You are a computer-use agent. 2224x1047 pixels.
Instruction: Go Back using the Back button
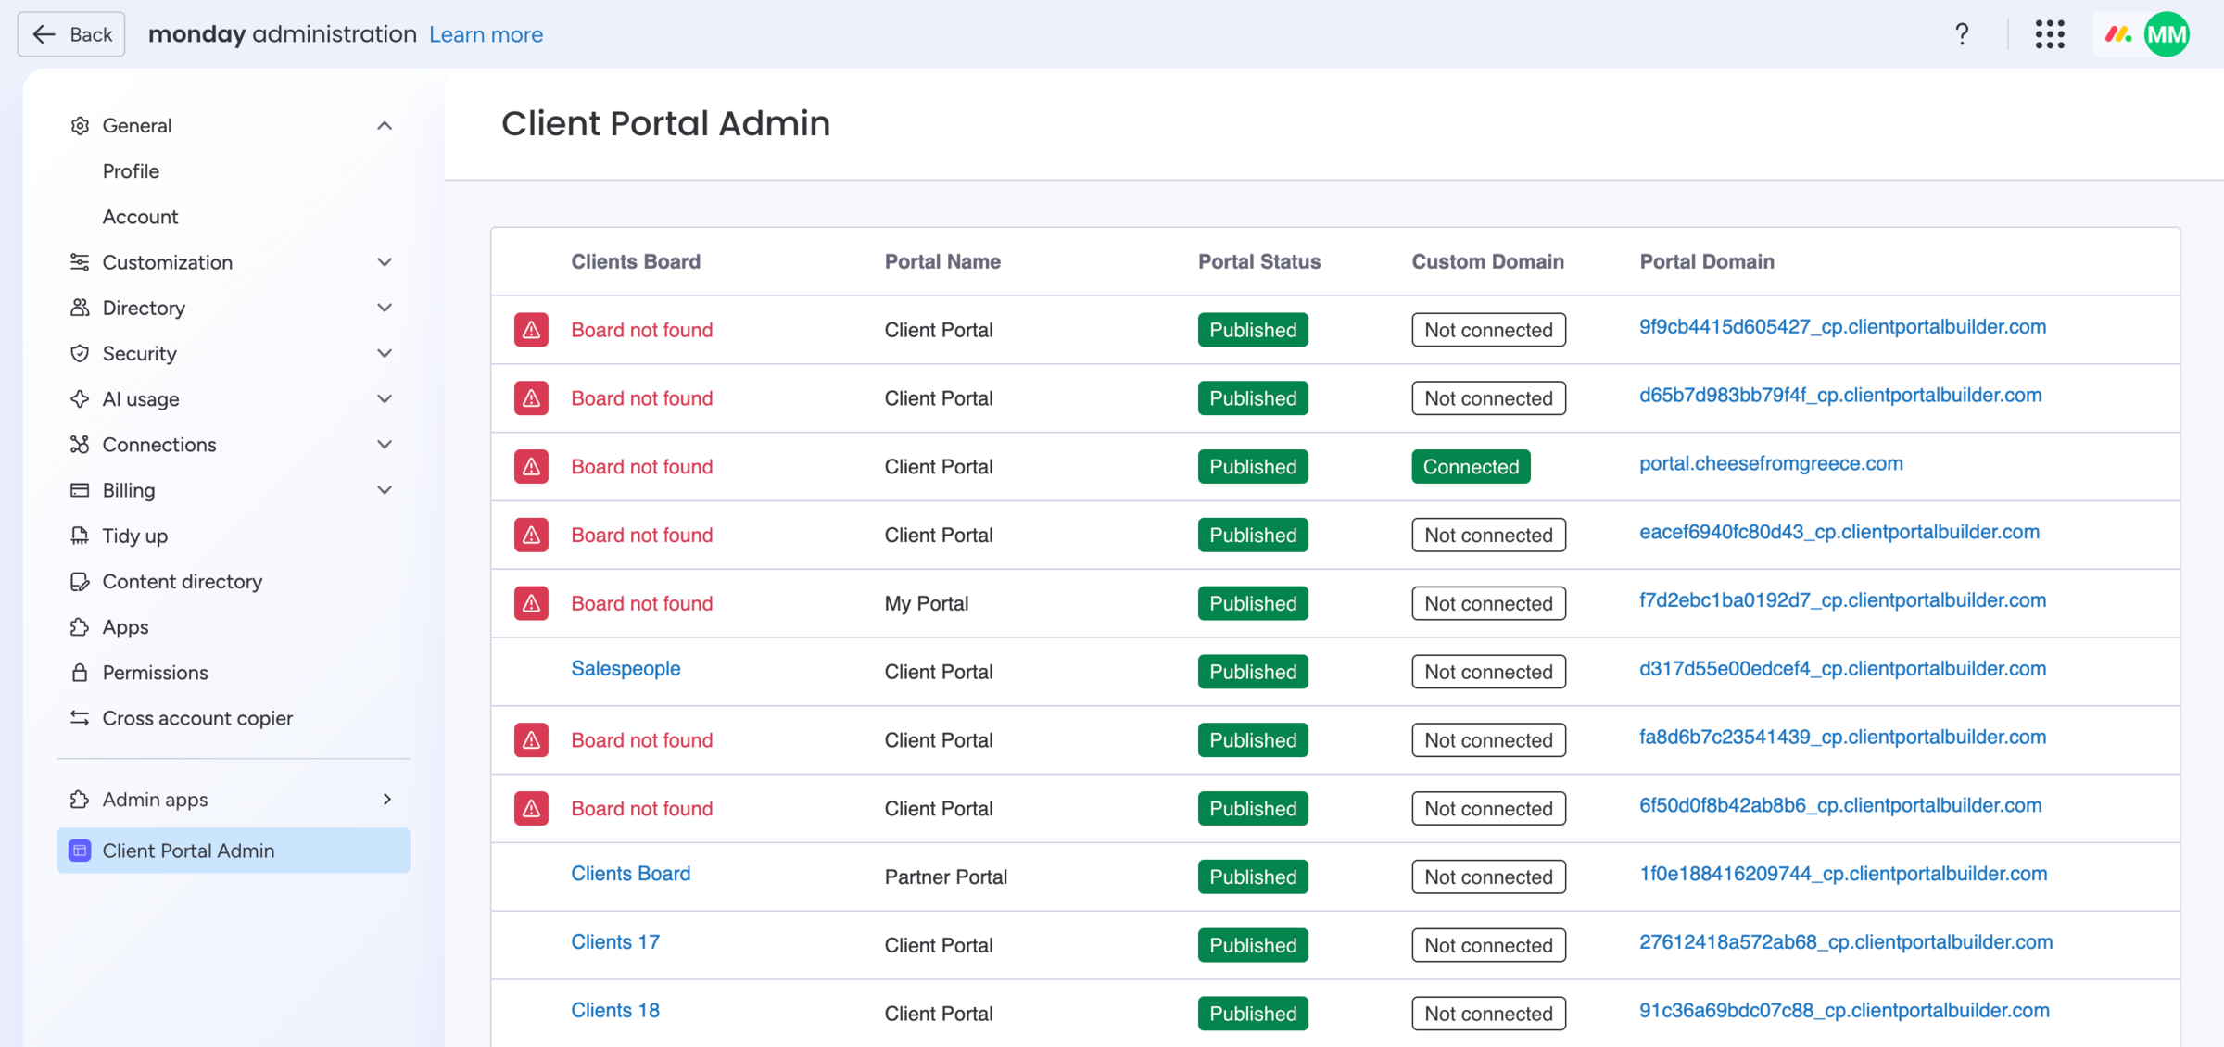coord(72,34)
